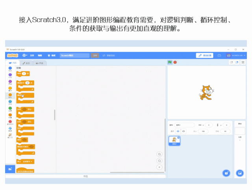Zoom out the workspace

click(x=159, y=161)
